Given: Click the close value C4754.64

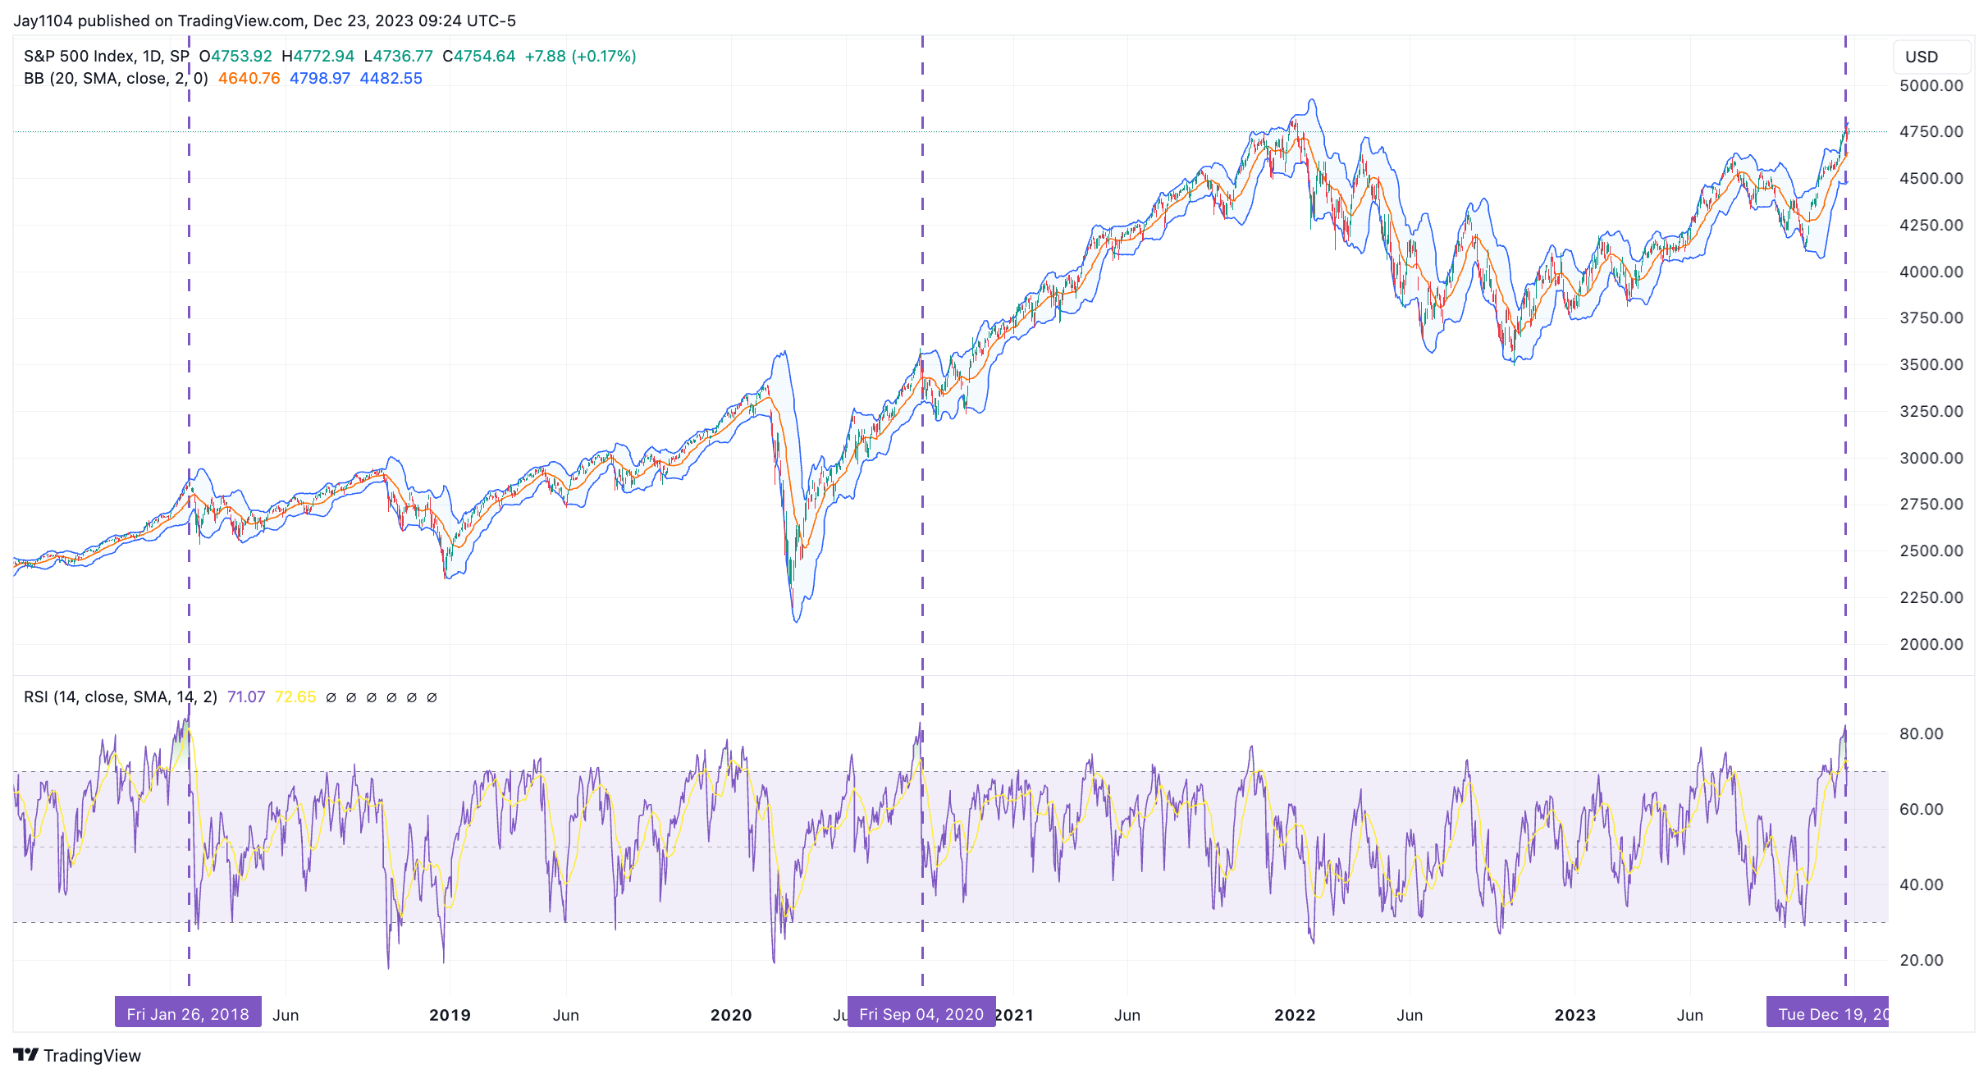Looking at the screenshot, I should tap(478, 56).
